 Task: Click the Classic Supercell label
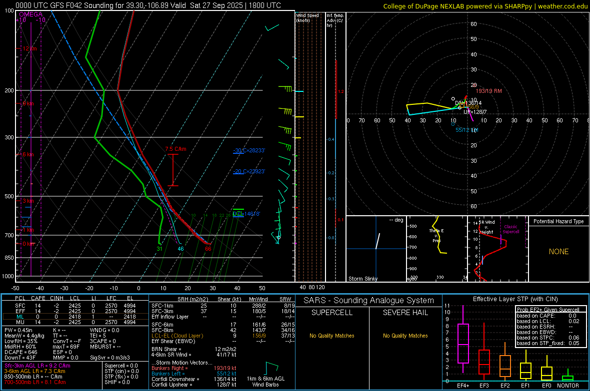tap(510, 229)
